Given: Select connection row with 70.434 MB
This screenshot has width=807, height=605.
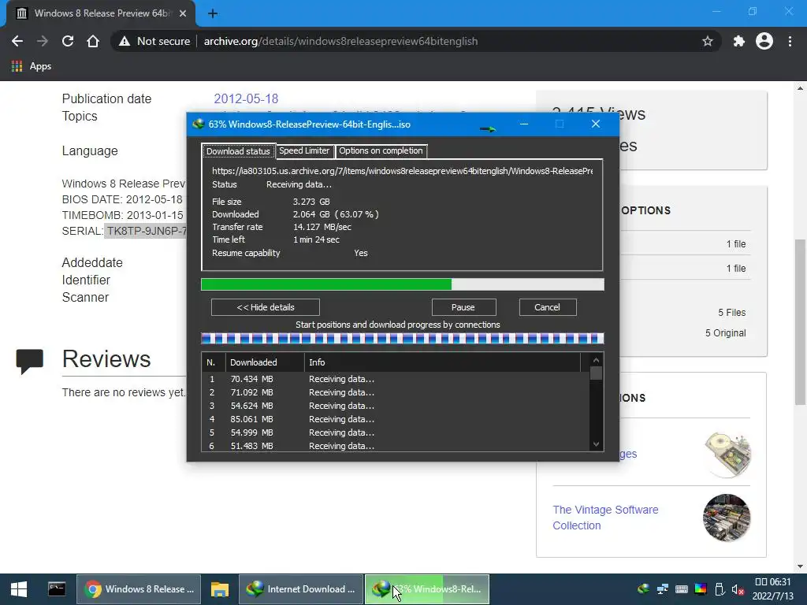Looking at the screenshot, I should pyautogui.click(x=396, y=379).
